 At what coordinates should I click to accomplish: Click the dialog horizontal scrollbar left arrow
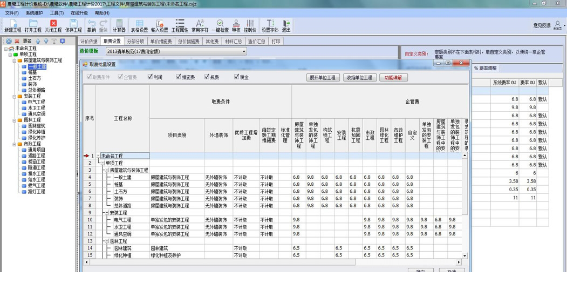pyautogui.click(x=86, y=262)
